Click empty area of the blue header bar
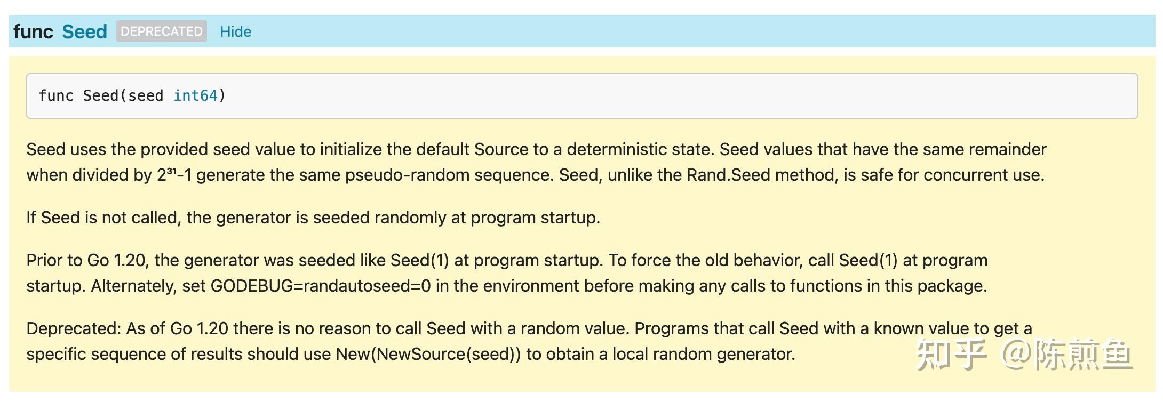 [x=694, y=31]
